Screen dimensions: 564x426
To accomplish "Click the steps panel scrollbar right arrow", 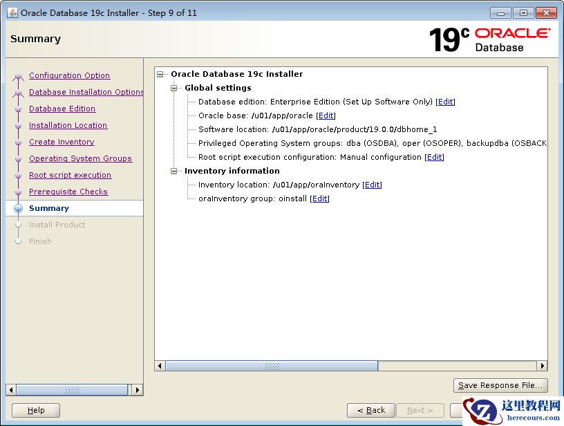I will [138, 390].
